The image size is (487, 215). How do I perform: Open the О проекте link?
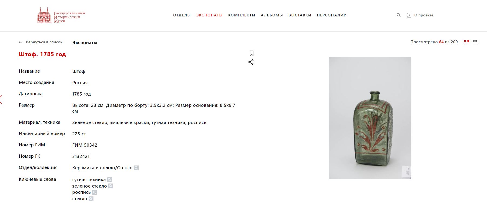pos(424,15)
